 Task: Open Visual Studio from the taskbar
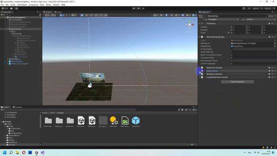43,153
